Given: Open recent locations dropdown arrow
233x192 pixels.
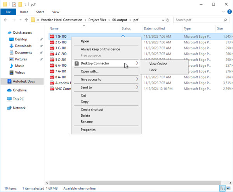Looking at the screenshot, I should (20, 20).
